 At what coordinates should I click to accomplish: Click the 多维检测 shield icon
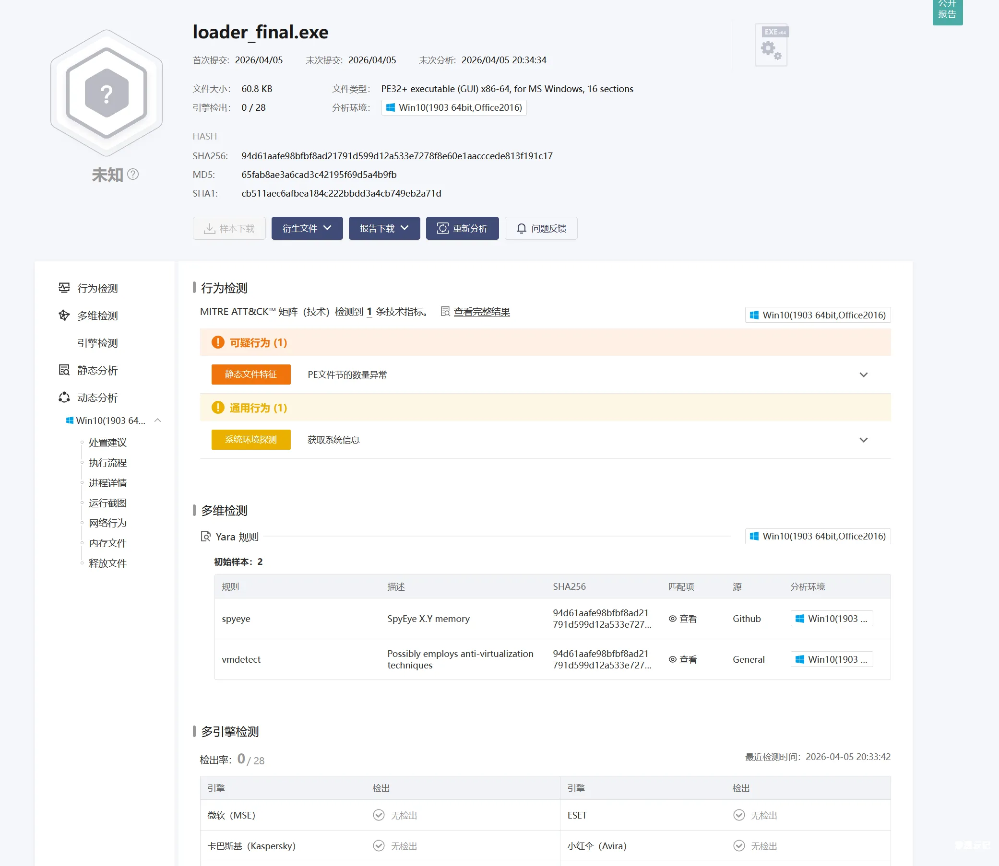tap(65, 316)
